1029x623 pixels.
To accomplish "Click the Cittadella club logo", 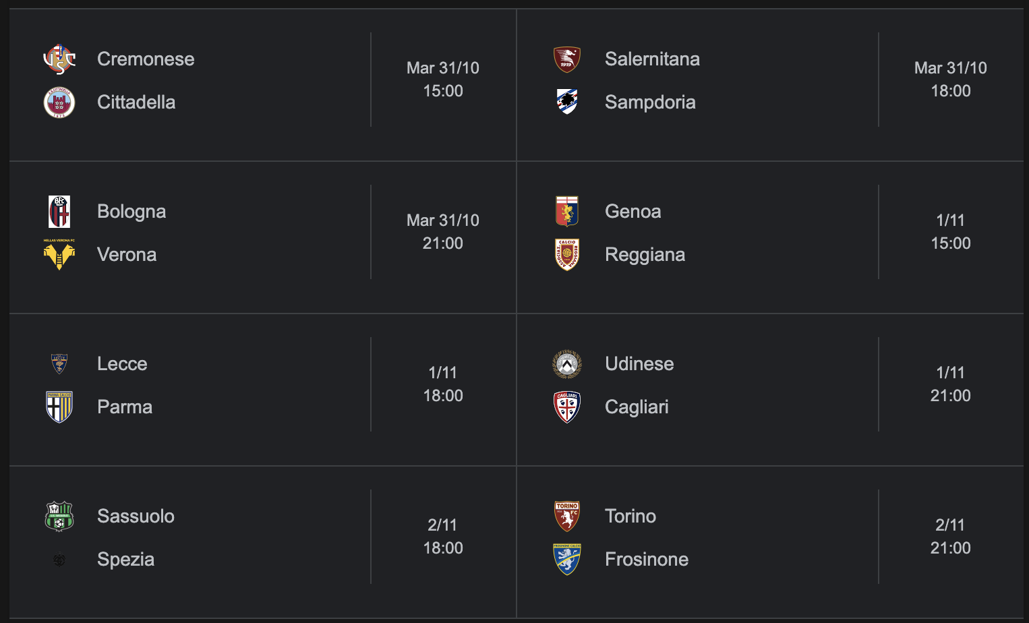I will [x=59, y=102].
